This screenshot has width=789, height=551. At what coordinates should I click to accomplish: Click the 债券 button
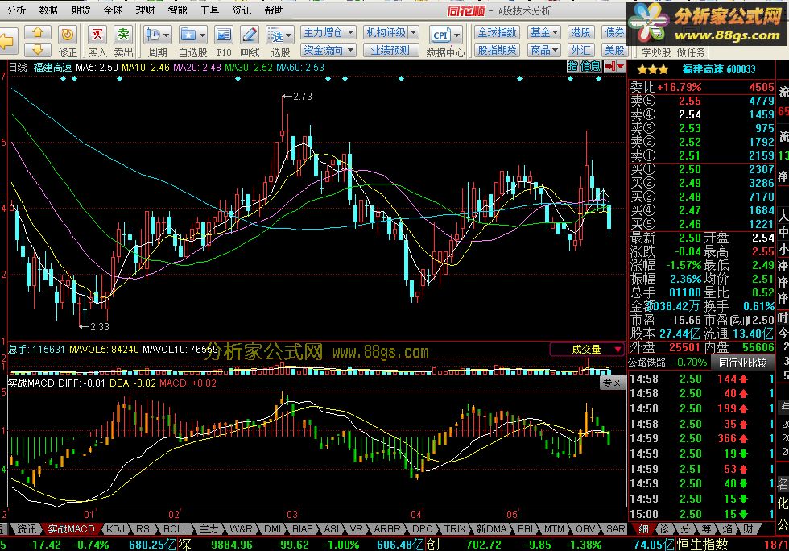(x=613, y=33)
